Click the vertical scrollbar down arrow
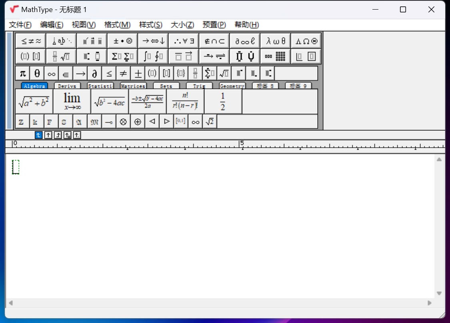 (439, 293)
